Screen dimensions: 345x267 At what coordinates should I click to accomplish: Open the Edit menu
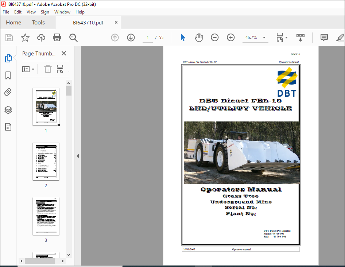click(18, 12)
